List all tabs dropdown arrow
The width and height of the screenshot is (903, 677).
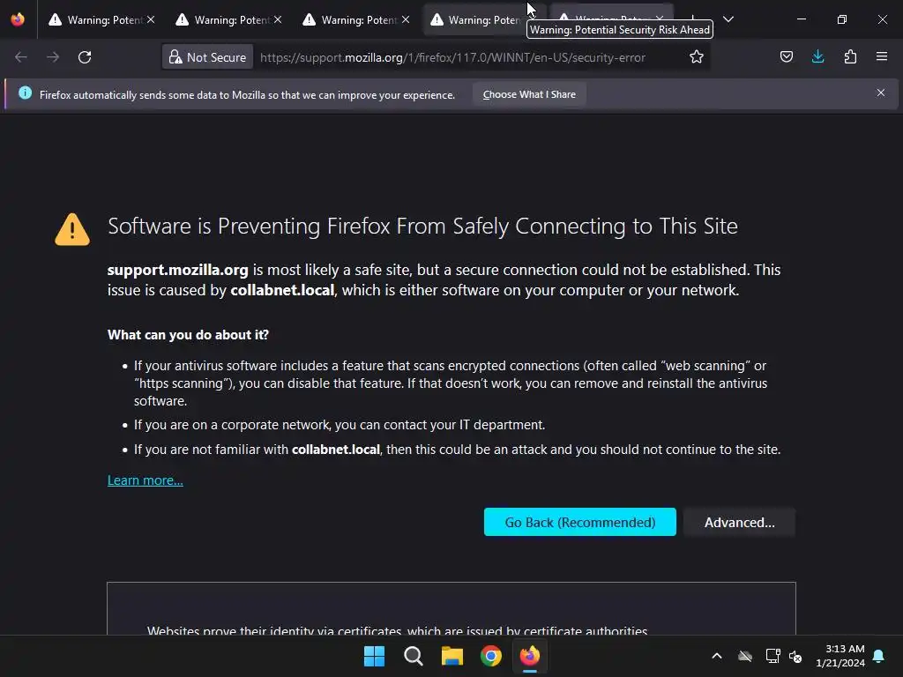coord(728,19)
